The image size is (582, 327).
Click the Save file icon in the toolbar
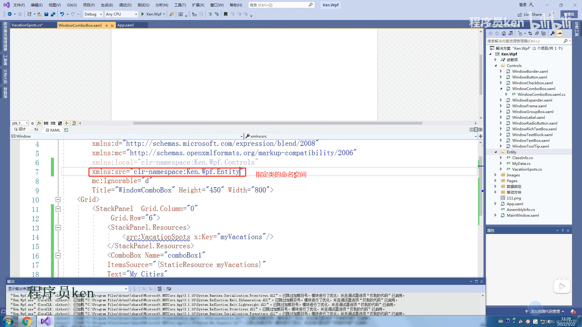click(46, 14)
